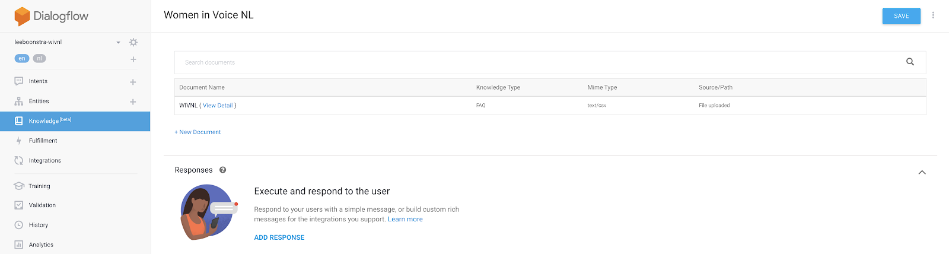The height and width of the screenshot is (254, 949).
Task: Collapse the Responses section chevron
Action: click(x=922, y=172)
